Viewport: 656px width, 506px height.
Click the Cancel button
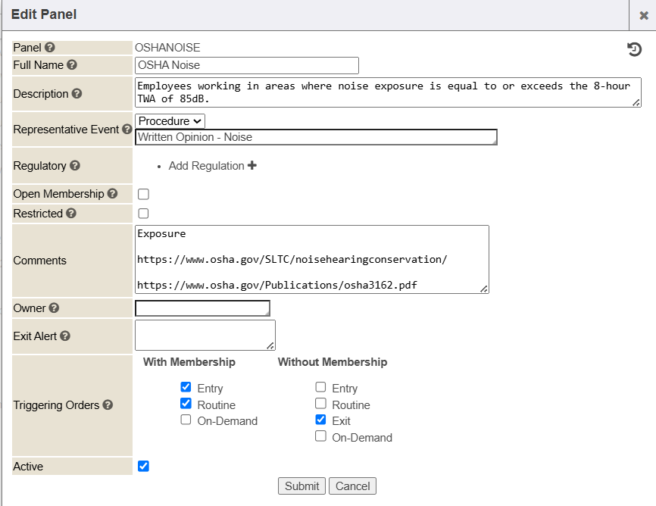(352, 486)
